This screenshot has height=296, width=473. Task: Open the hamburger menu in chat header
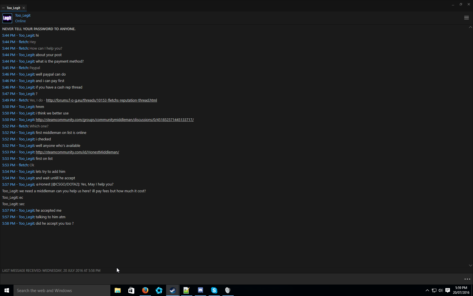pos(466,18)
